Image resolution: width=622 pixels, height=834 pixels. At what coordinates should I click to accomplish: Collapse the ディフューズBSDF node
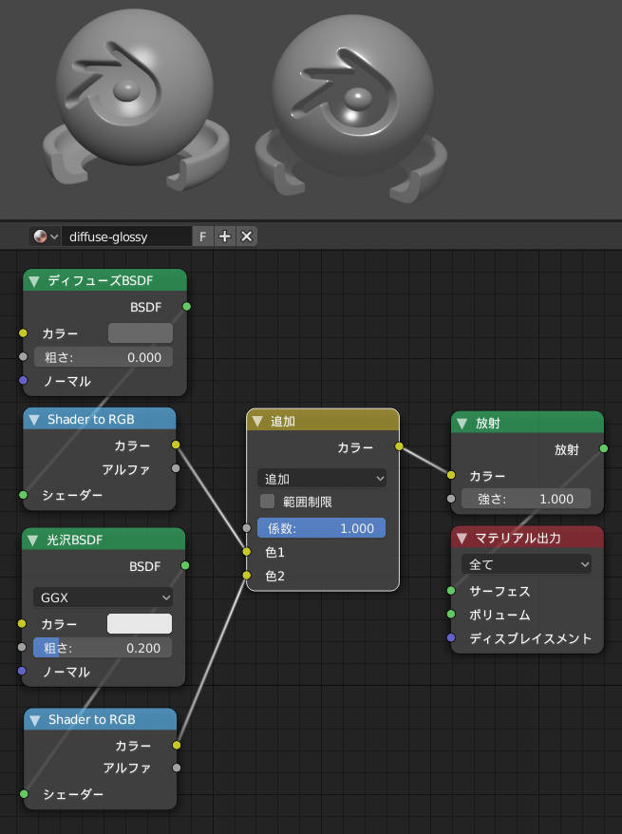pos(34,281)
